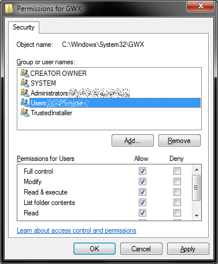Click the folder icon in title bar
Image resolution: width=218 pixels, height=264 pixels.
click(x=9, y=9)
